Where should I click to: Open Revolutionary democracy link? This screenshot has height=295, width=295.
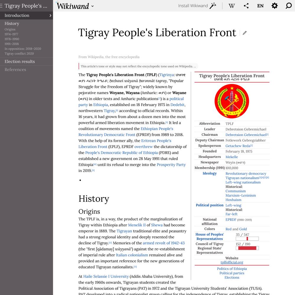[246, 173]
